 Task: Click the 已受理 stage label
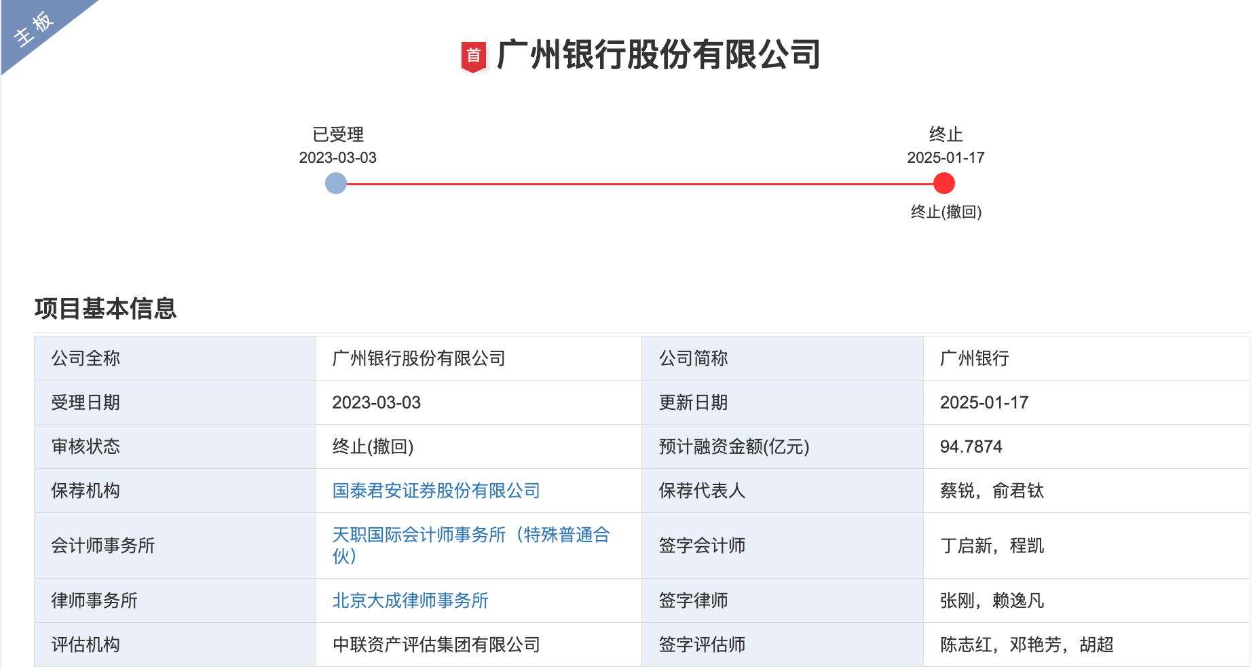click(338, 134)
